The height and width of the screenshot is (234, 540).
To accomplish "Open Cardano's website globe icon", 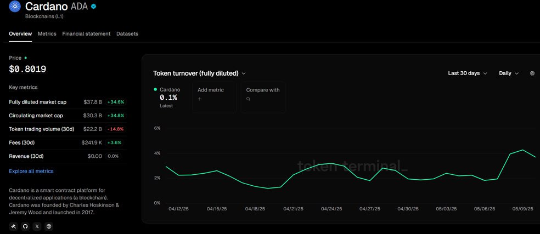I will (x=49, y=226).
